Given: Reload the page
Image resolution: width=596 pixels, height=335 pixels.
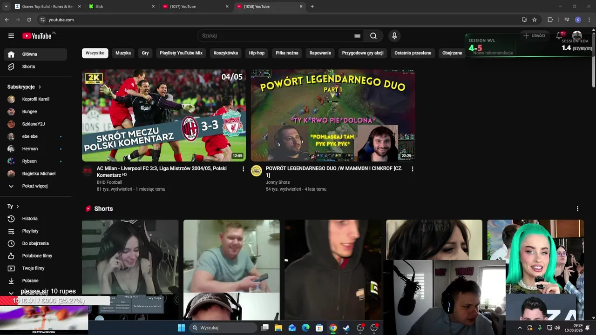Looking at the screenshot, I should [x=29, y=20].
